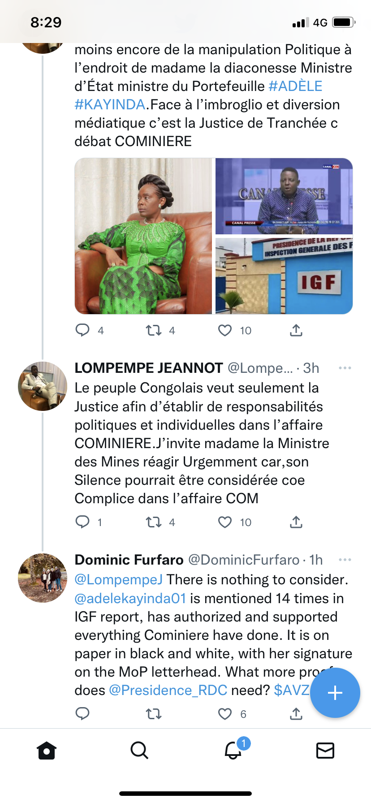Image resolution: width=371 pixels, height=803 pixels.
Task: Retweet Dominic Furfaro's reply
Action: point(154,714)
